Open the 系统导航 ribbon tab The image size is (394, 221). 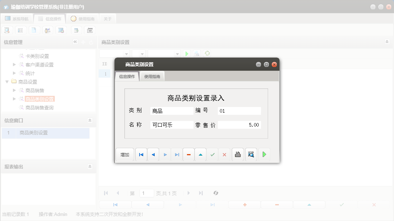tap(17, 19)
